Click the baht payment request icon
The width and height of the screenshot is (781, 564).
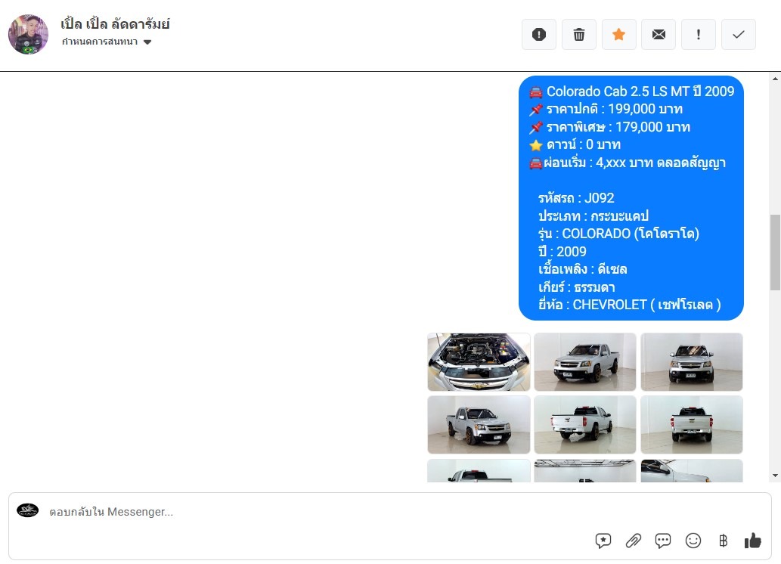[724, 541]
